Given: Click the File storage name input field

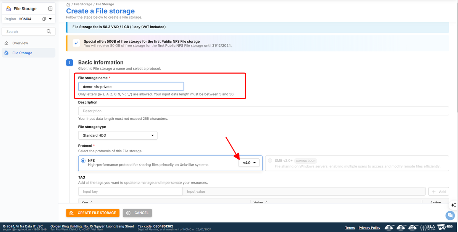Looking at the screenshot, I should (x=131, y=87).
